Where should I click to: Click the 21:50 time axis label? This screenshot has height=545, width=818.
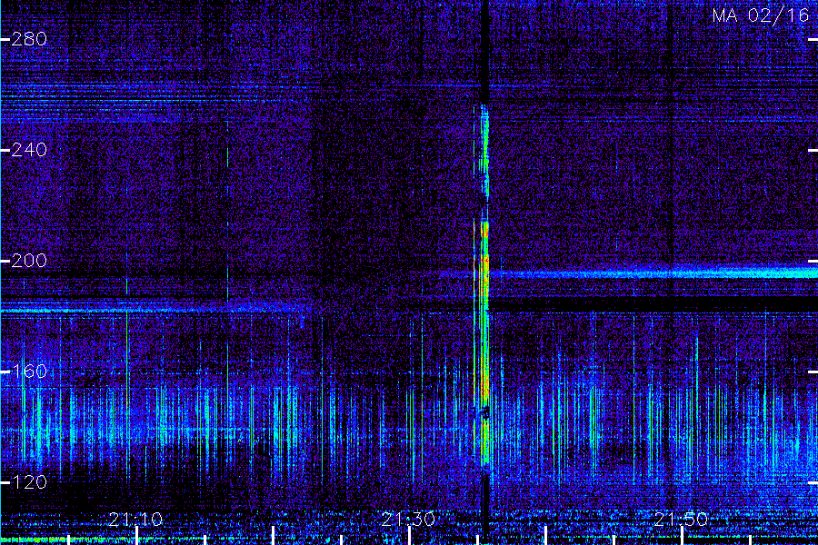(681, 520)
